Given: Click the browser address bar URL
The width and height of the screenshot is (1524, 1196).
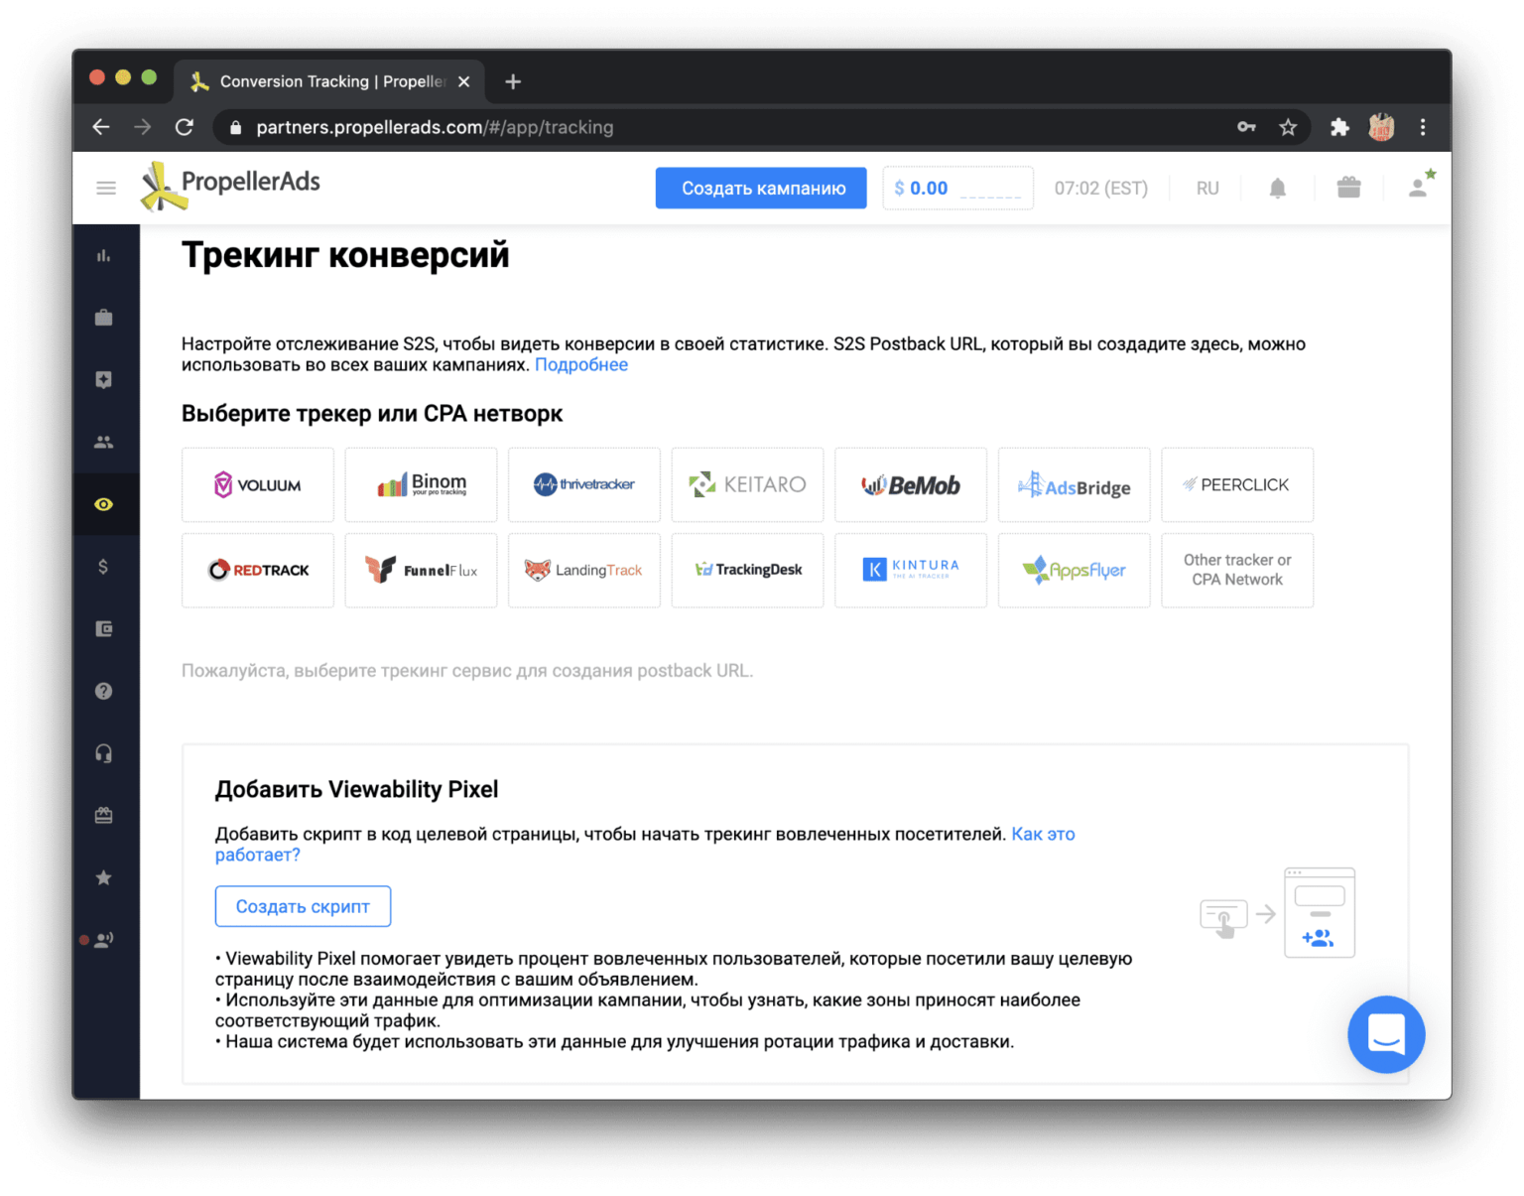Looking at the screenshot, I should [x=435, y=127].
